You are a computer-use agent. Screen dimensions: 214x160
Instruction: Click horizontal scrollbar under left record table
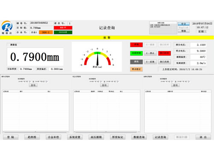(36, 132)
